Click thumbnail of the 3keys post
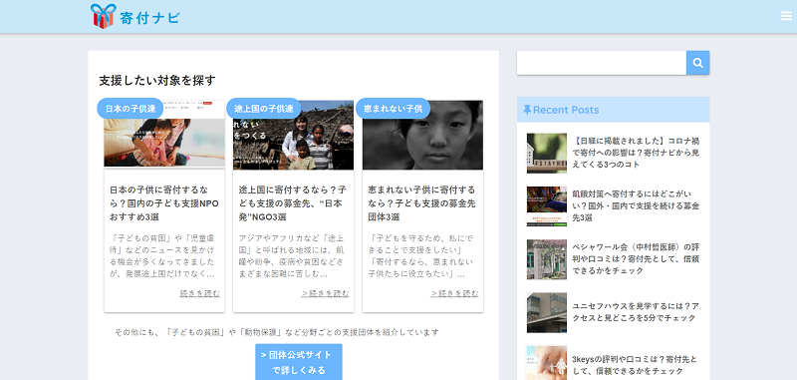The height and width of the screenshot is (380, 797). pyautogui.click(x=546, y=363)
